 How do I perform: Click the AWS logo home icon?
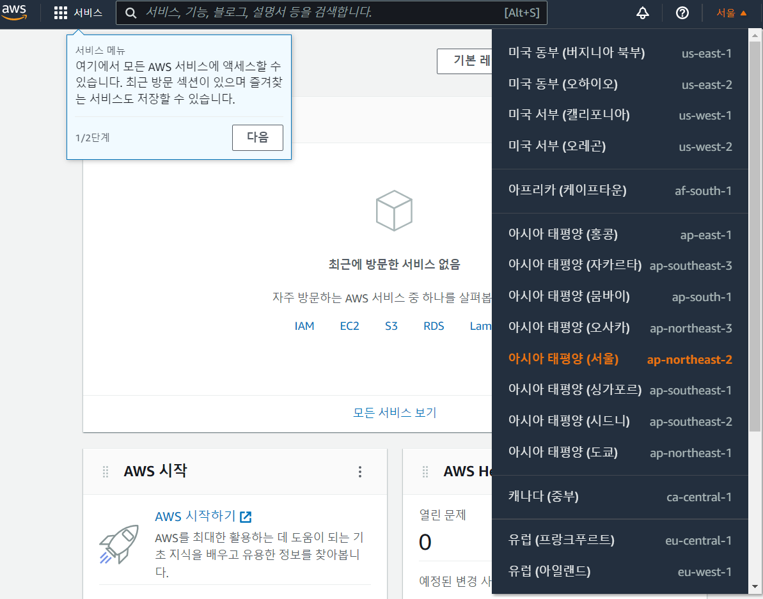14,12
